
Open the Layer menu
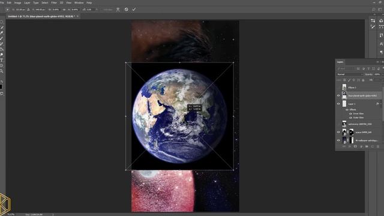coord(27,2)
